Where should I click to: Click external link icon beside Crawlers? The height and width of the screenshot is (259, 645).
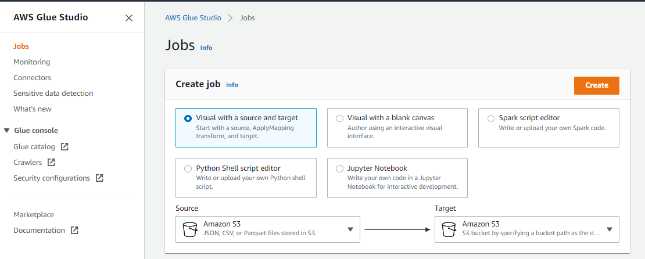51,163
